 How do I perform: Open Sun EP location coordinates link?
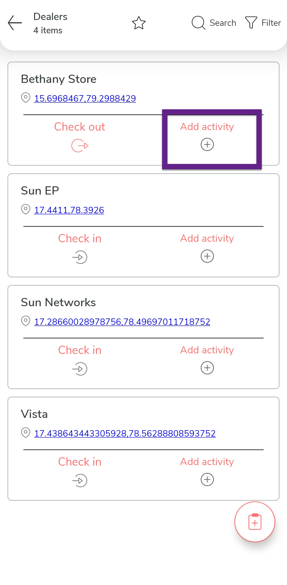[x=69, y=210]
